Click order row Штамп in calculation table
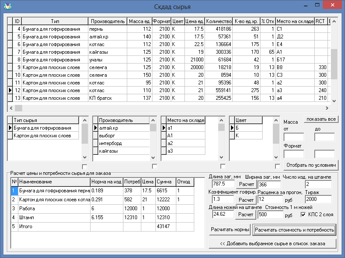345x258 pixels. (102, 217)
